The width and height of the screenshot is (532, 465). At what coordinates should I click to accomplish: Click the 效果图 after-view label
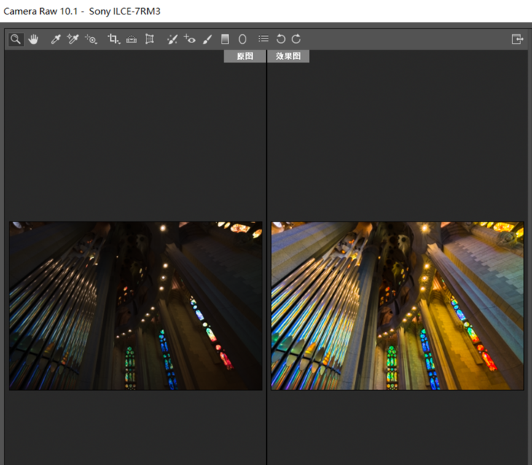point(288,56)
